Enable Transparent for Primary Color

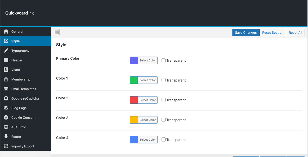pyautogui.click(x=164, y=60)
